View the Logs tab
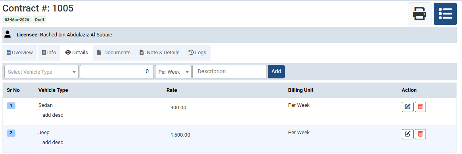Screen dimensions: 462x154 (x=197, y=53)
